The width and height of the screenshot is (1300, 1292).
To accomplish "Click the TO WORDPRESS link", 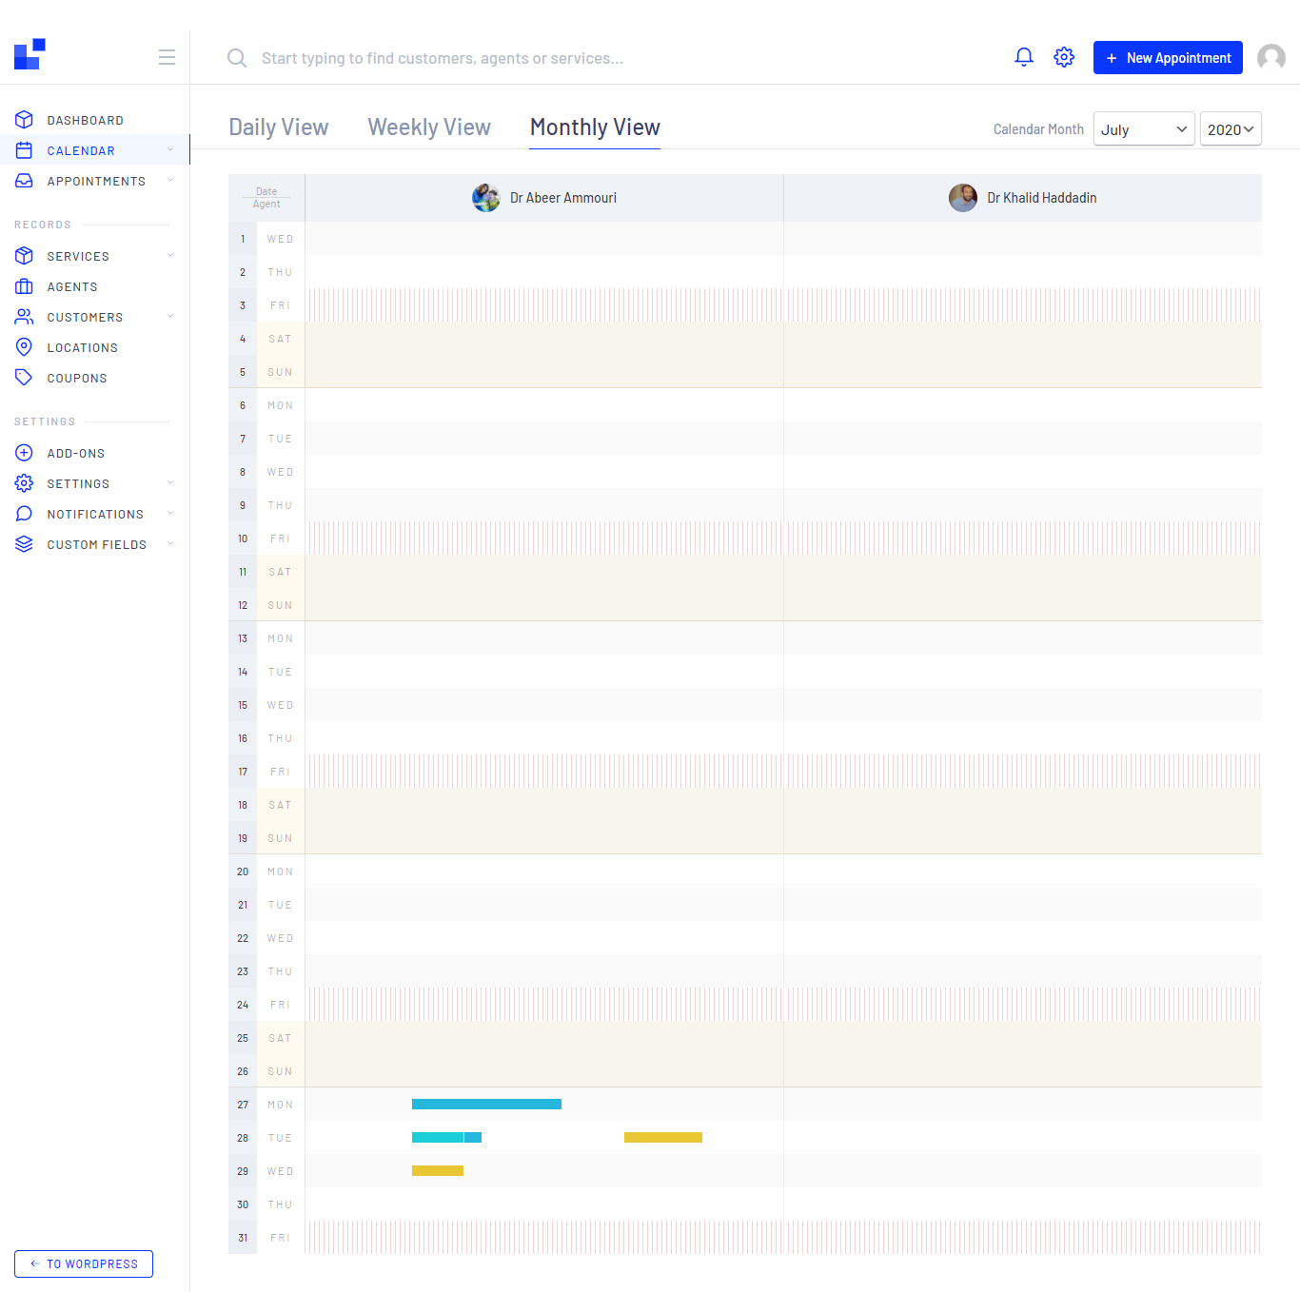I will pos(83,1263).
